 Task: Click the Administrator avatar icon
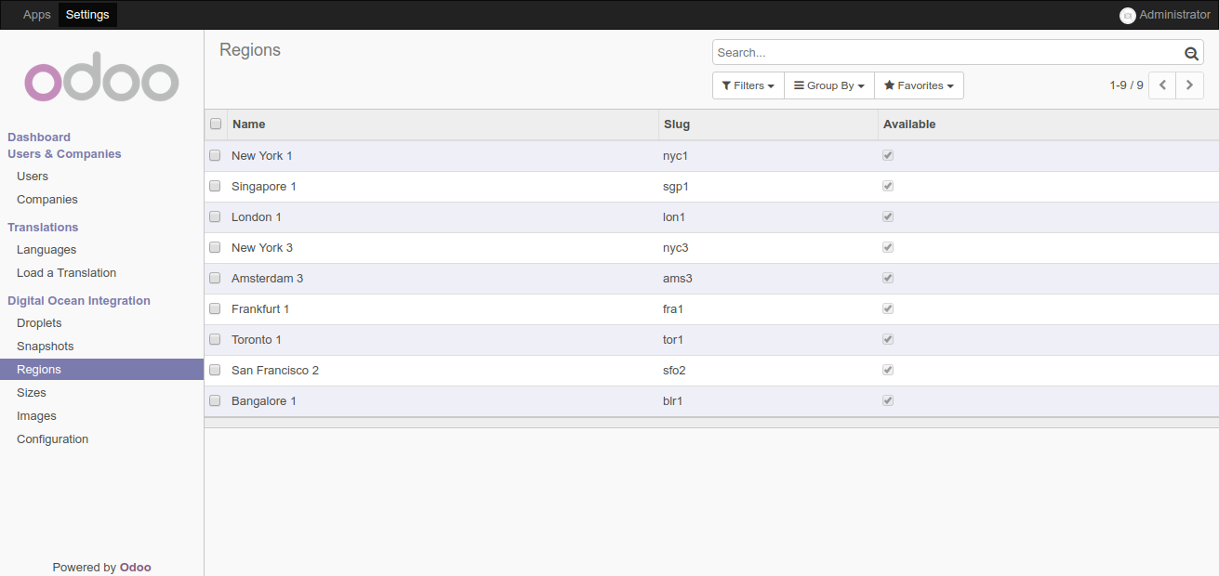[x=1128, y=15]
